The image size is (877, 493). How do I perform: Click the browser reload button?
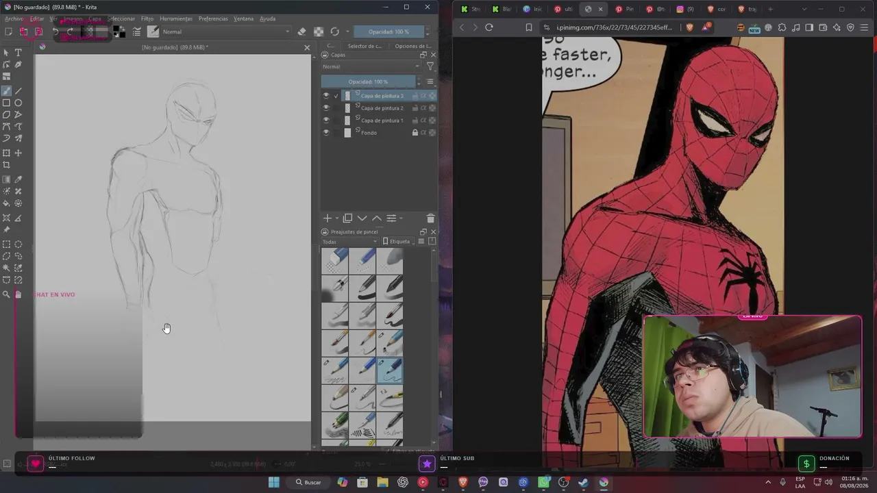pyautogui.click(x=489, y=27)
